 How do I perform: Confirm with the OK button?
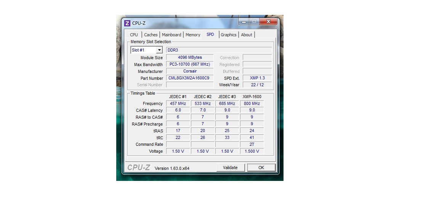(x=261, y=168)
